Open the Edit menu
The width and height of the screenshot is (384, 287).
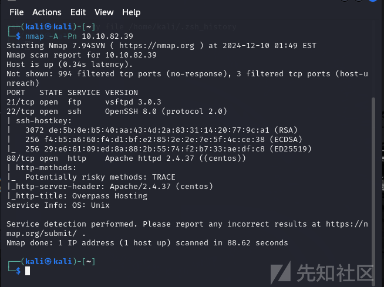pos(78,12)
